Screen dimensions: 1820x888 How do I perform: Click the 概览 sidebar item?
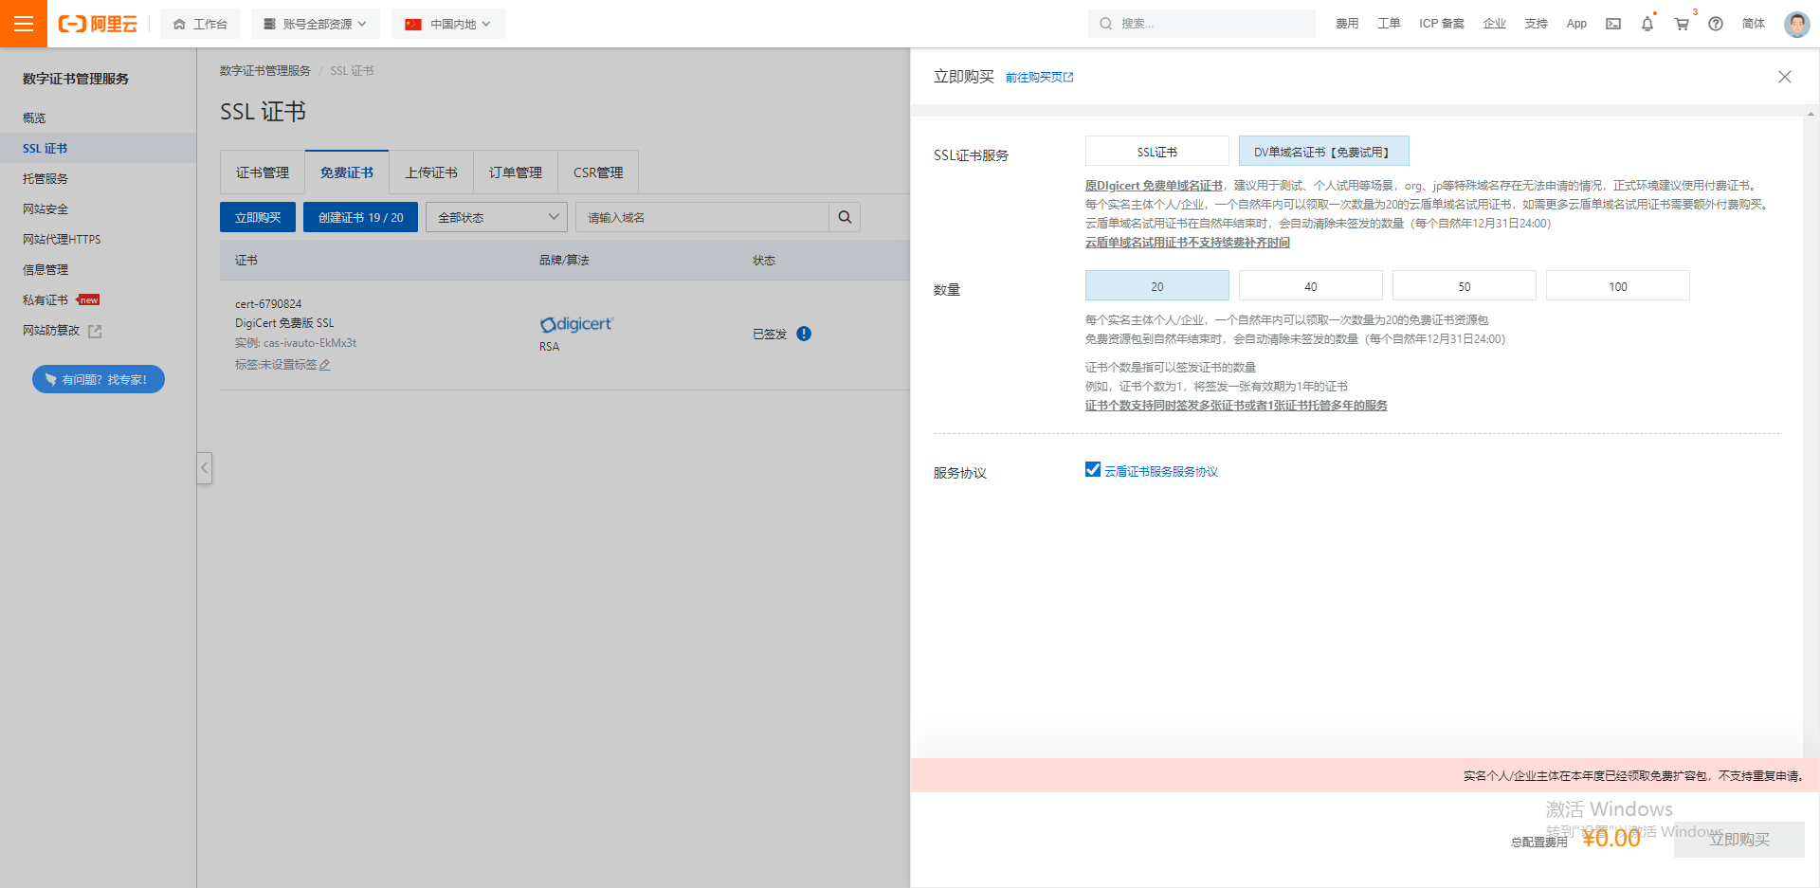pos(34,118)
